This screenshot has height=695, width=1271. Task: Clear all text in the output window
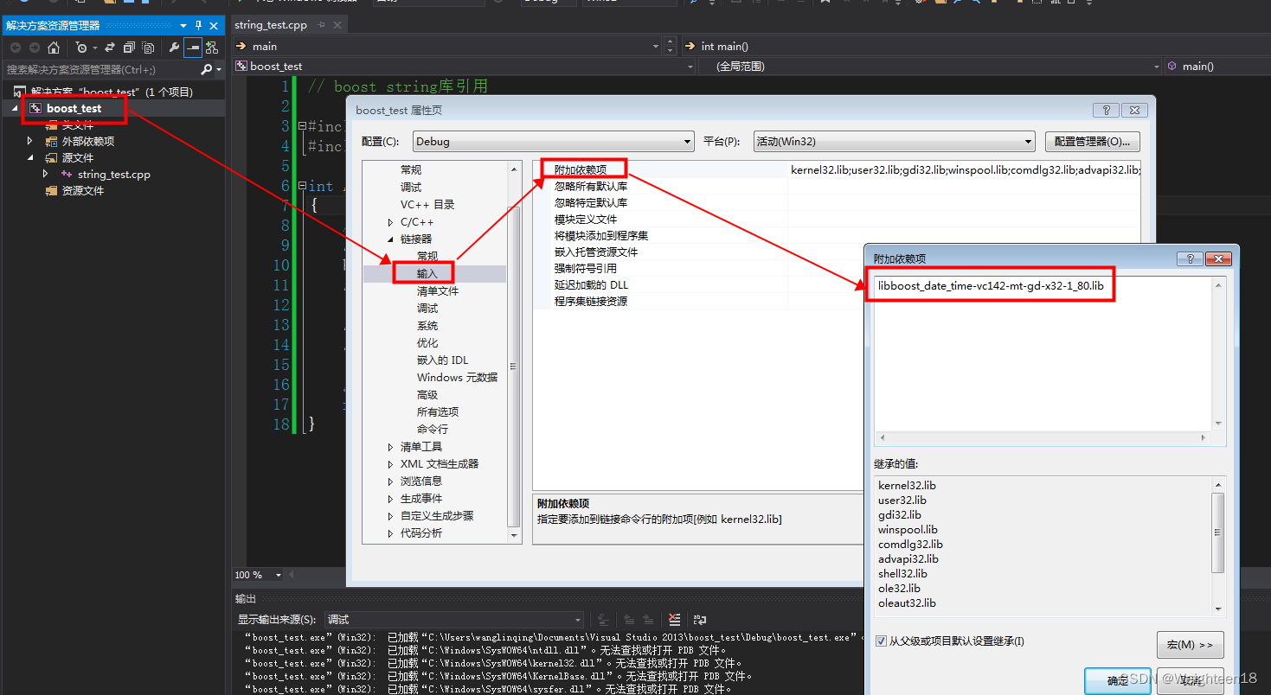pos(673,620)
